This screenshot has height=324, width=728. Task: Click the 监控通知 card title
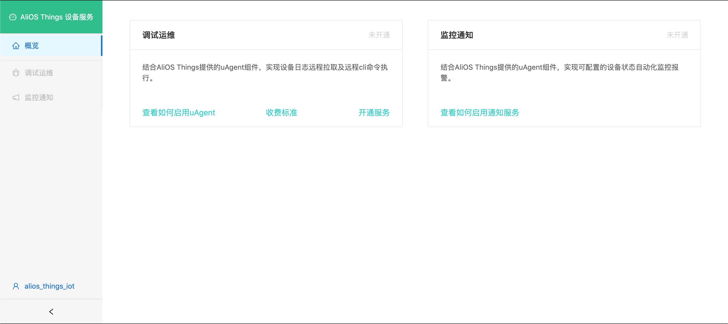pyautogui.click(x=457, y=35)
